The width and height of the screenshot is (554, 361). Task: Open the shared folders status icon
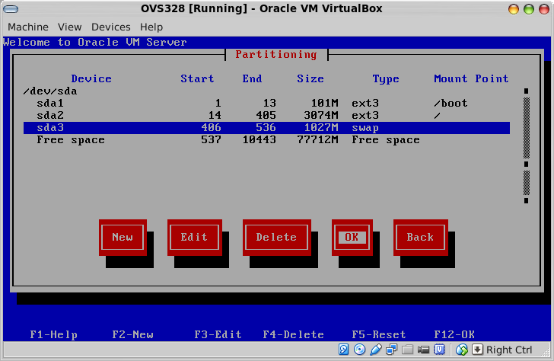click(407, 350)
